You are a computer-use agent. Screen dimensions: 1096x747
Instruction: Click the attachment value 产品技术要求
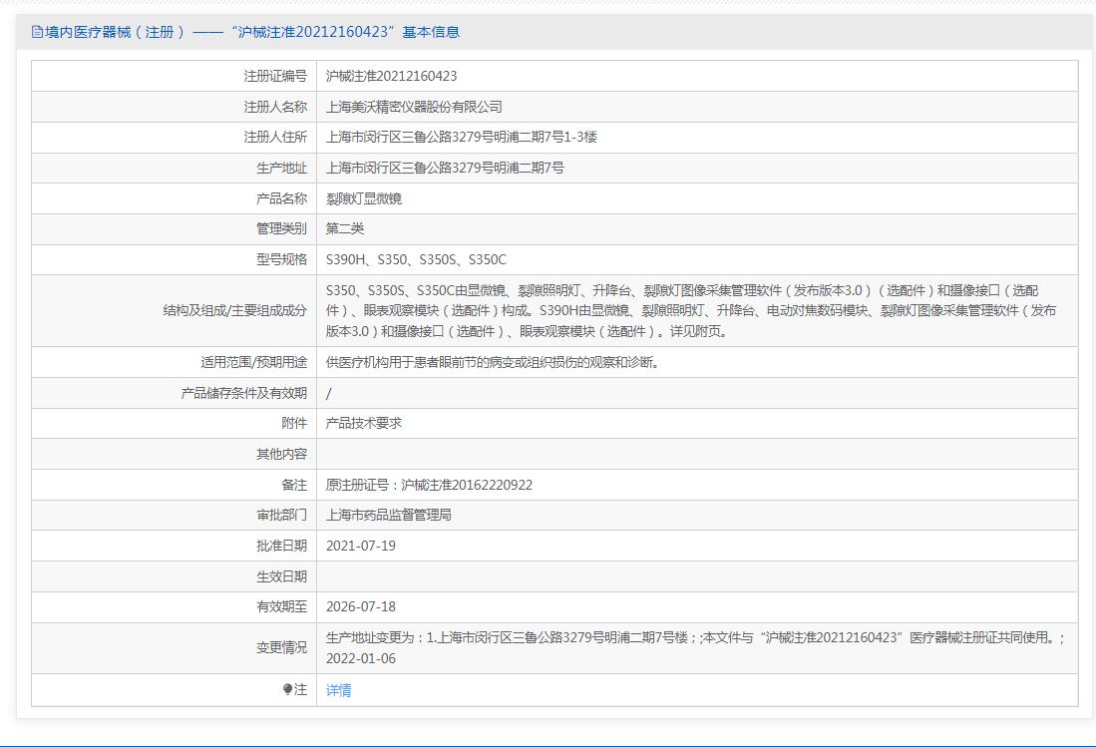coord(364,423)
